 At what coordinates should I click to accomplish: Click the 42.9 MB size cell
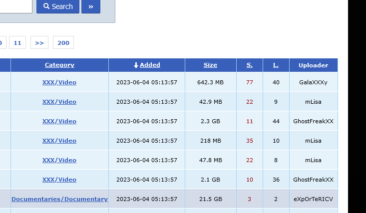[210, 102]
